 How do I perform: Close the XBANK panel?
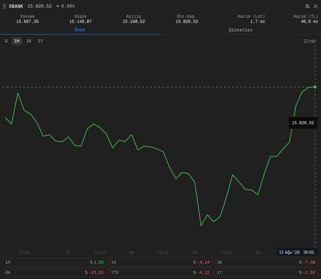pos(316,6)
